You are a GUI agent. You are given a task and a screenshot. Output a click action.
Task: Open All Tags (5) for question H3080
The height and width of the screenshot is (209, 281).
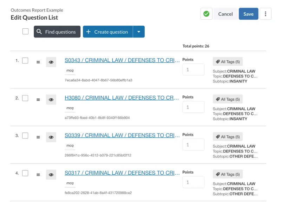(228, 99)
